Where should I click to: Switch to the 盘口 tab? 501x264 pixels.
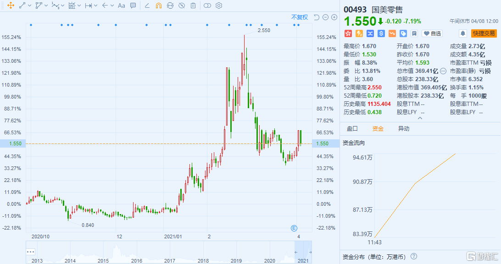(352, 129)
